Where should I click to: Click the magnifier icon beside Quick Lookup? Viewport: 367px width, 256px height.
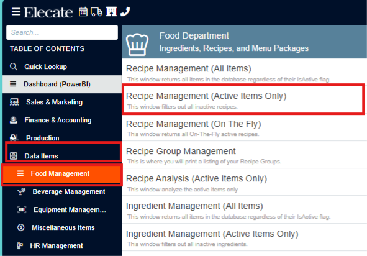tap(13, 66)
